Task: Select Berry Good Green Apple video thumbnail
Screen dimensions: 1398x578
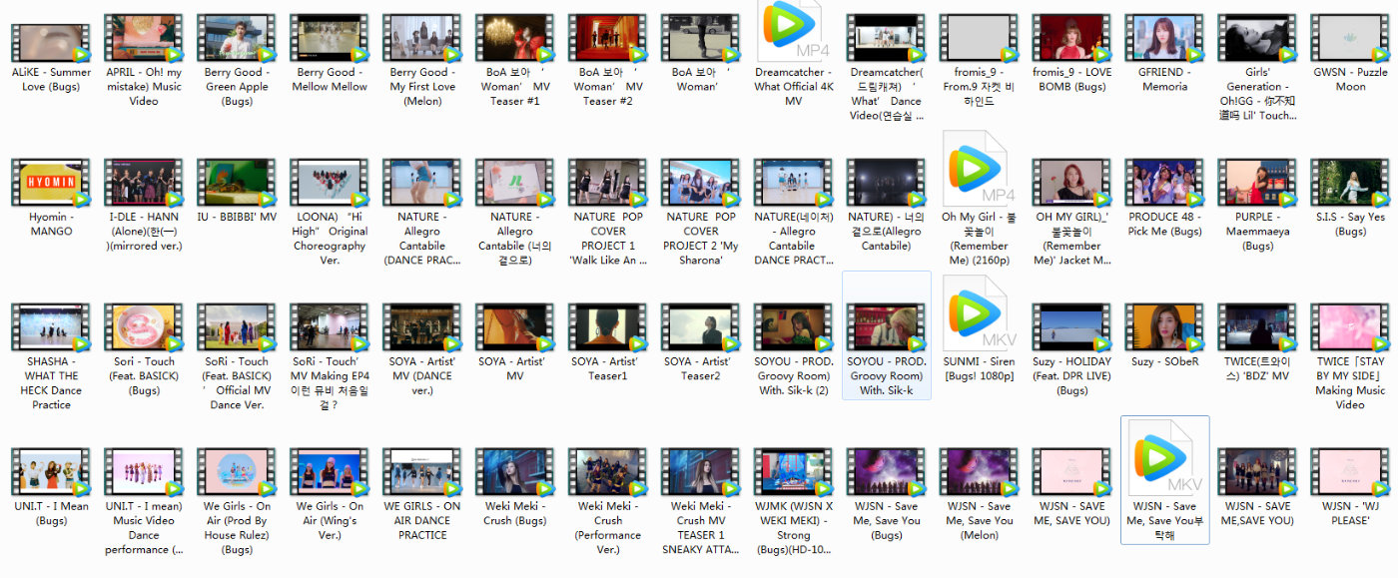Action: click(237, 38)
